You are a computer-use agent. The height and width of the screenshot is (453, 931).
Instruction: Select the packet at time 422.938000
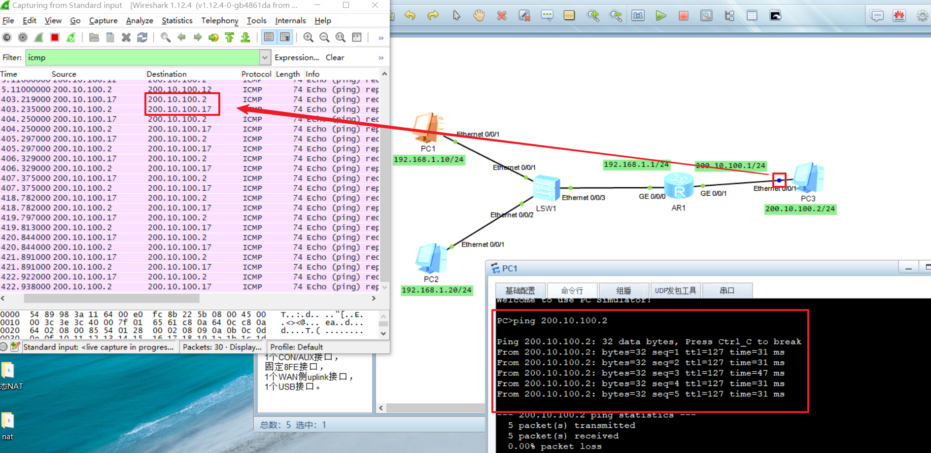pos(190,287)
